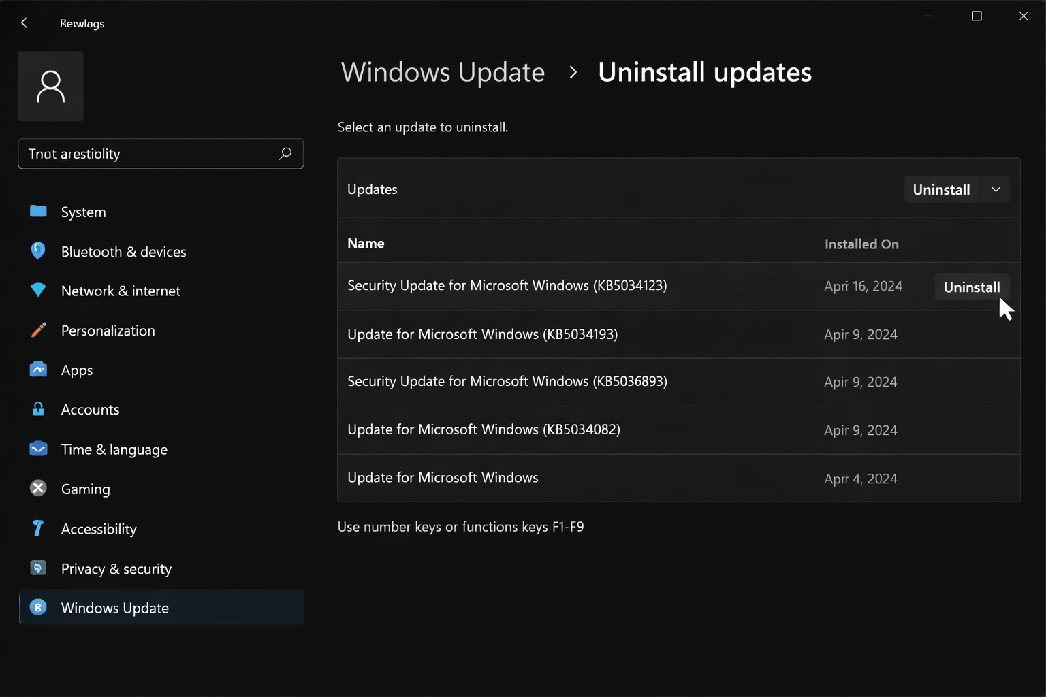
Task: Select Security Update KB5036893 row
Action: click(678, 382)
